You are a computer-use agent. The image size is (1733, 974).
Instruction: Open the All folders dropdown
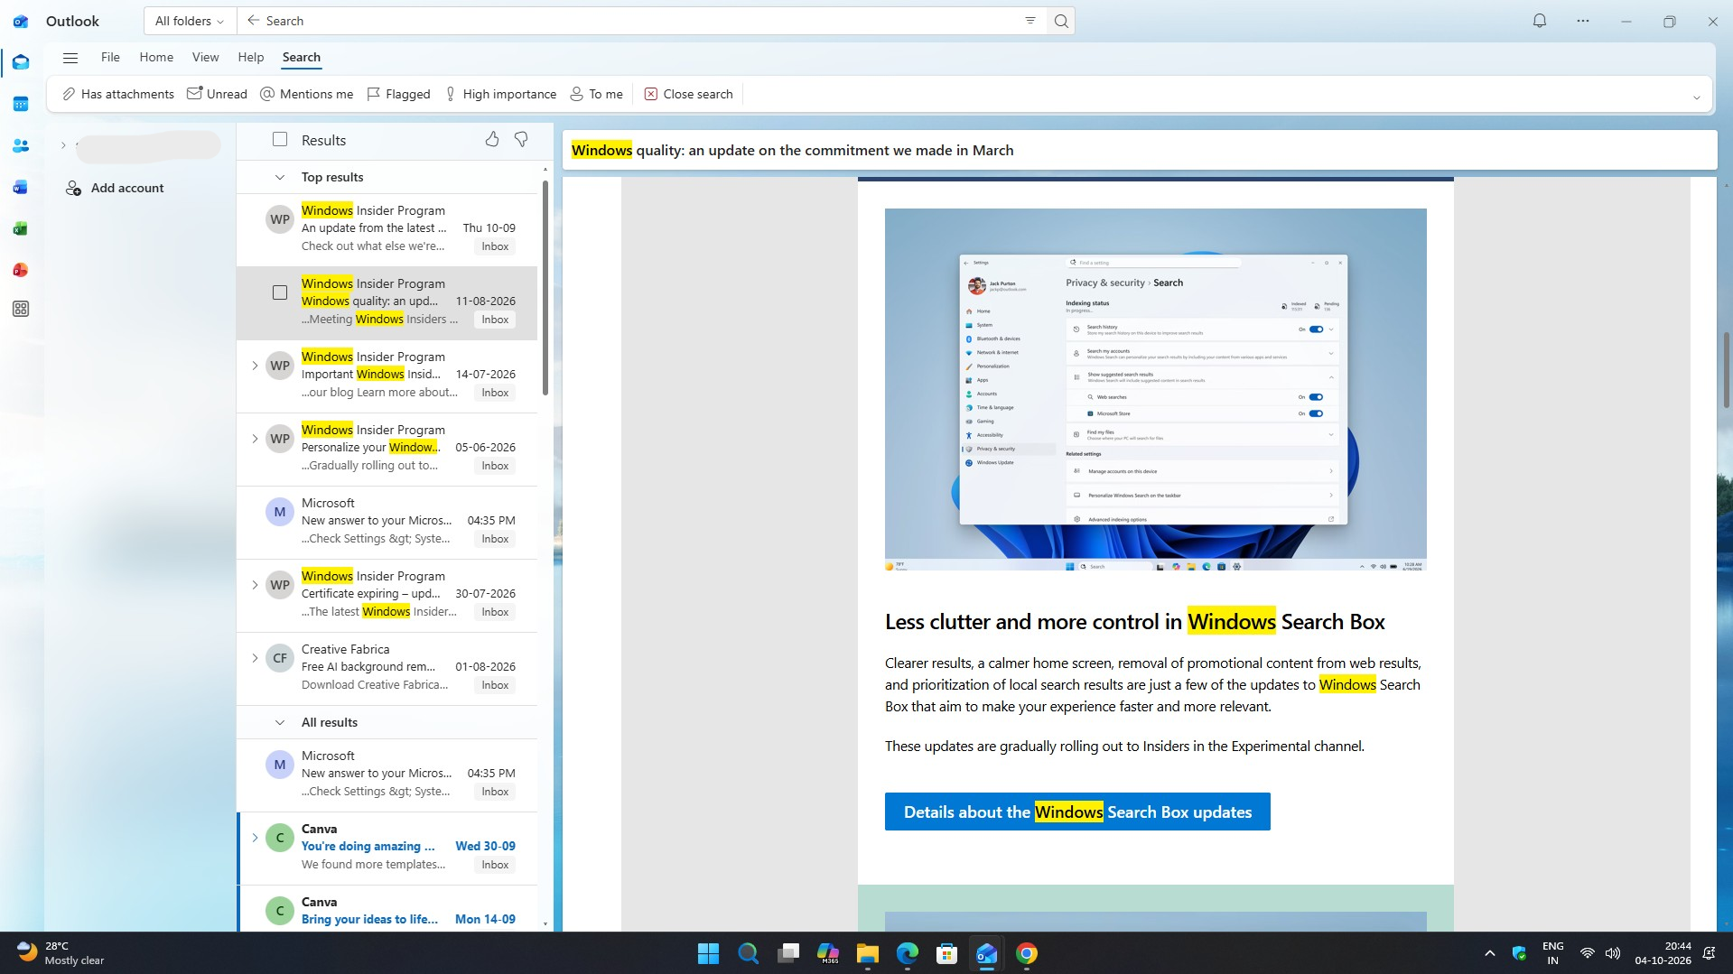(189, 21)
